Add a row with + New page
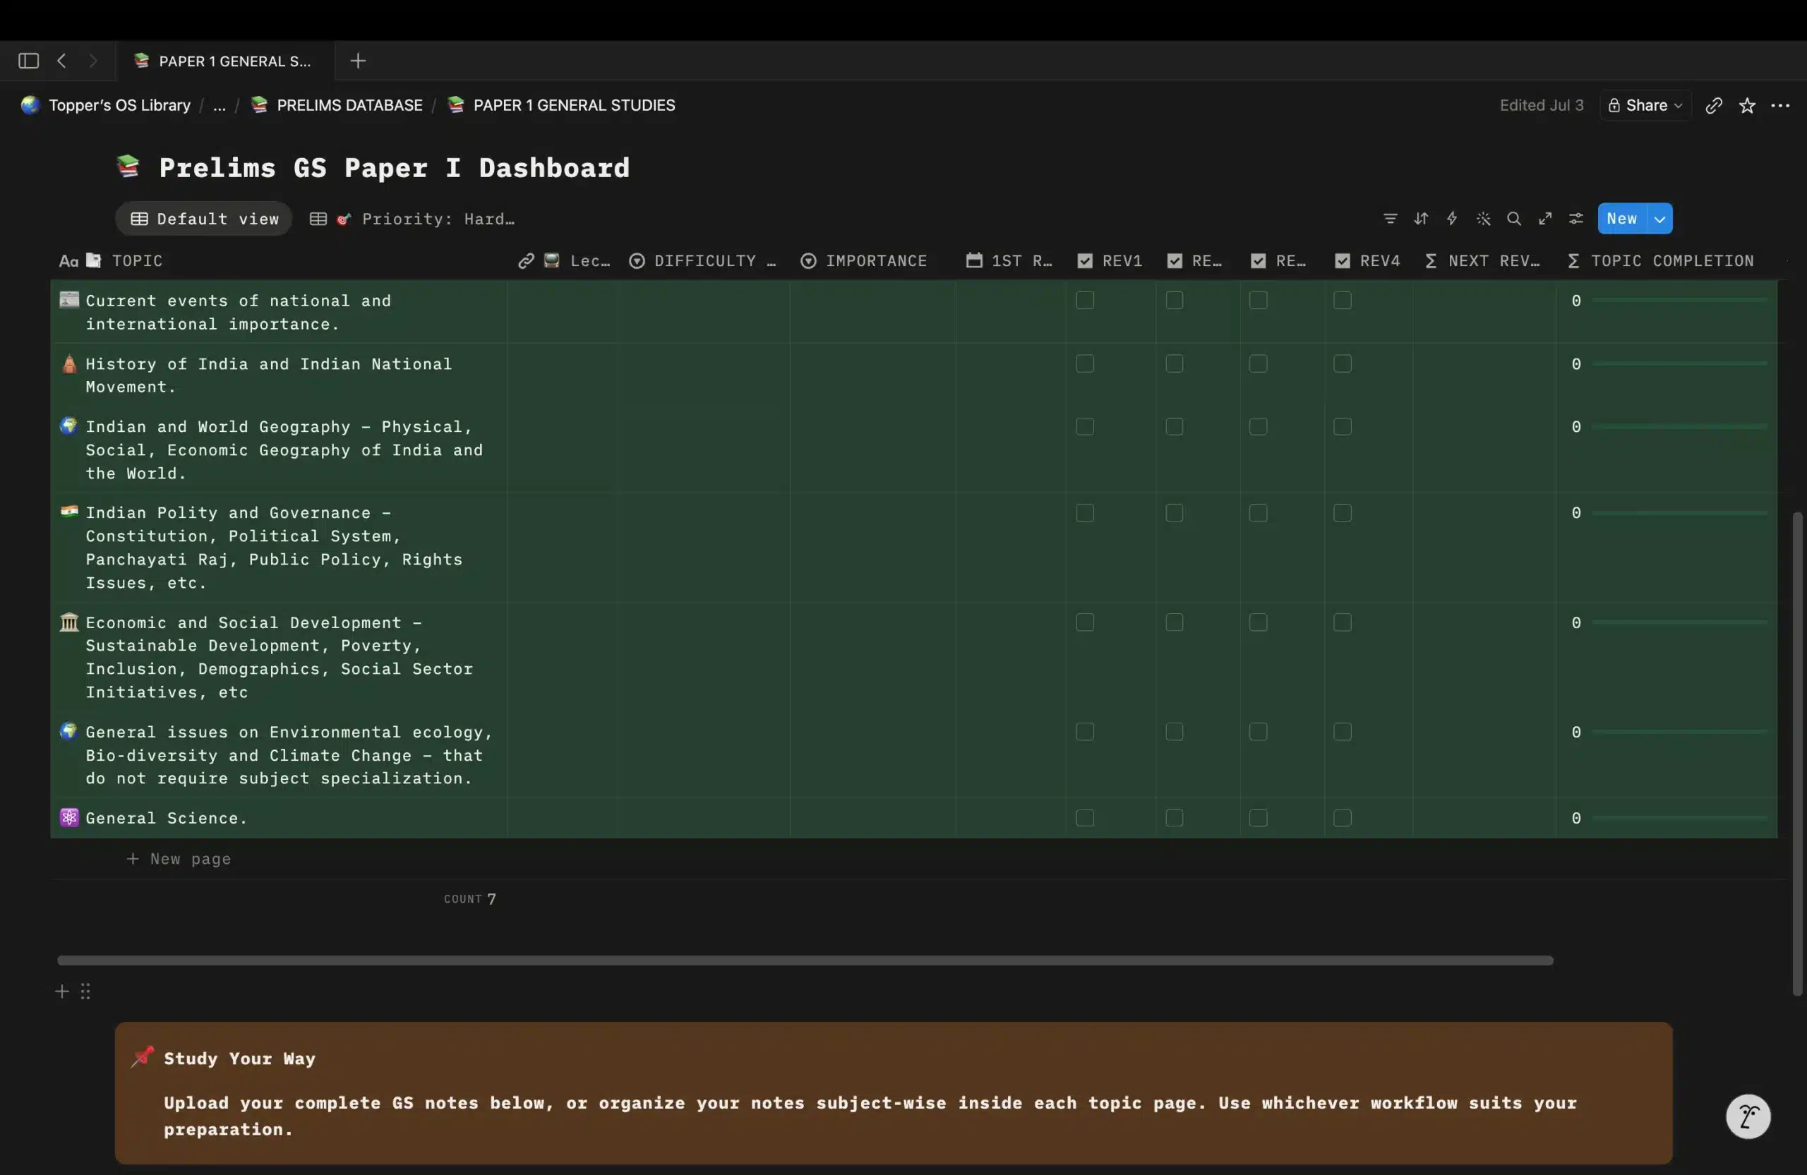Image resolution: width=1807 pixels, height=1175 pixels. click(179, 860)
